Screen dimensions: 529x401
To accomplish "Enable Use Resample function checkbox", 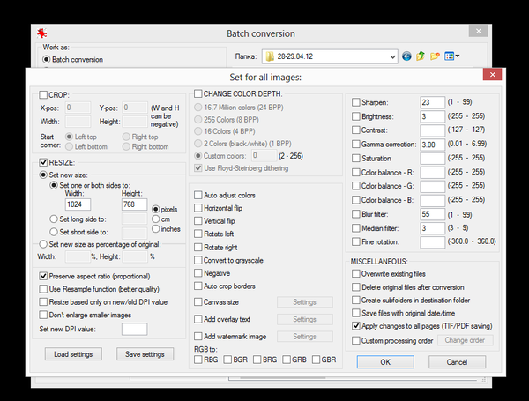I will click(43, 289).
